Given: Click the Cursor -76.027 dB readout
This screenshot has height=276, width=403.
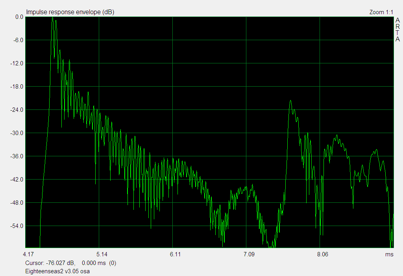Looking at the screenshot, I should (71, 263).
